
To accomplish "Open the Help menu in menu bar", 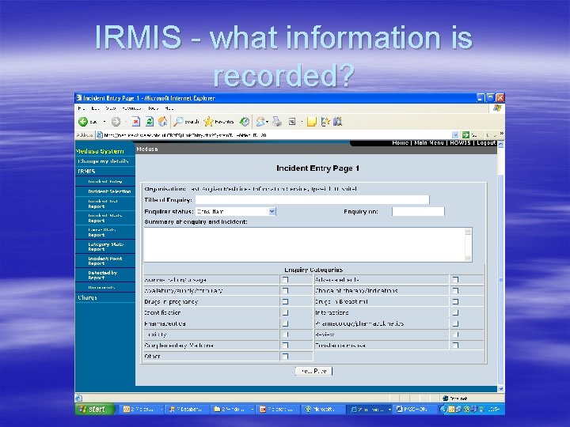I will [169, 108].
